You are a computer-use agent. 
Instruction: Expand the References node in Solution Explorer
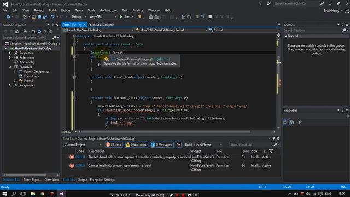click(x=10, y=57)
